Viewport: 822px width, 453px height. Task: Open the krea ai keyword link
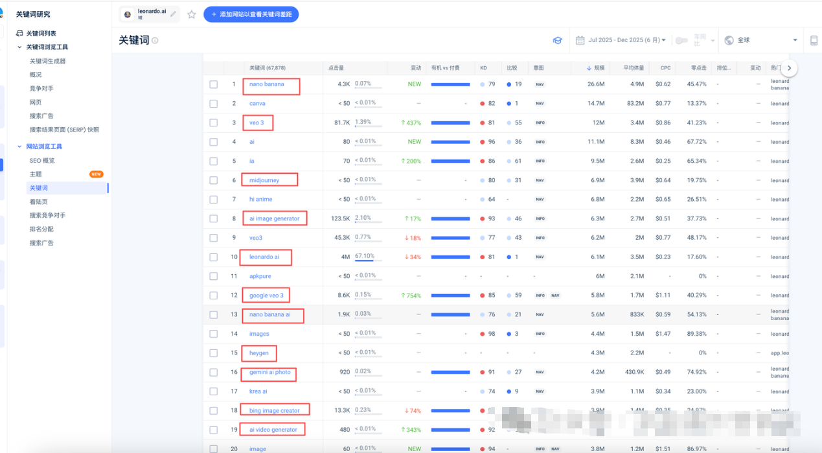point(258,391)
